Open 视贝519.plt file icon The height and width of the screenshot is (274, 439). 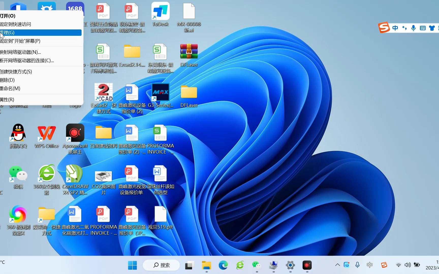(160, 214)
